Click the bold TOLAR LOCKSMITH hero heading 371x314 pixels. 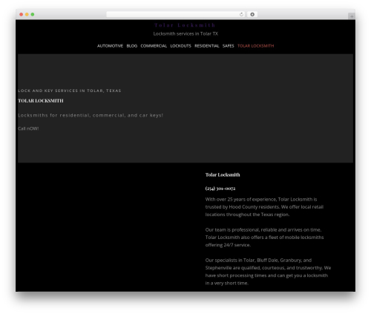click(41, 101)
